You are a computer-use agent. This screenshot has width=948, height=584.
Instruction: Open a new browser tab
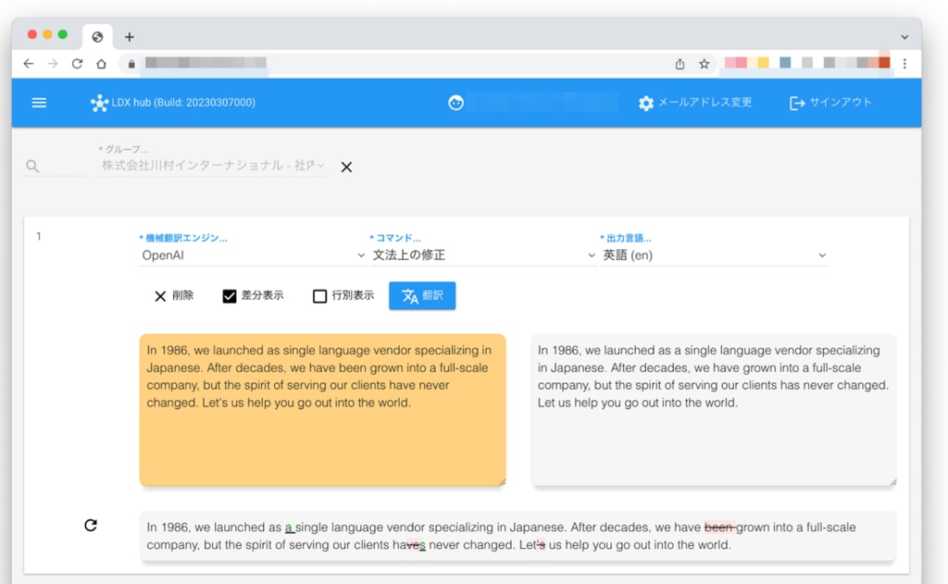click(x=130, y=37)
